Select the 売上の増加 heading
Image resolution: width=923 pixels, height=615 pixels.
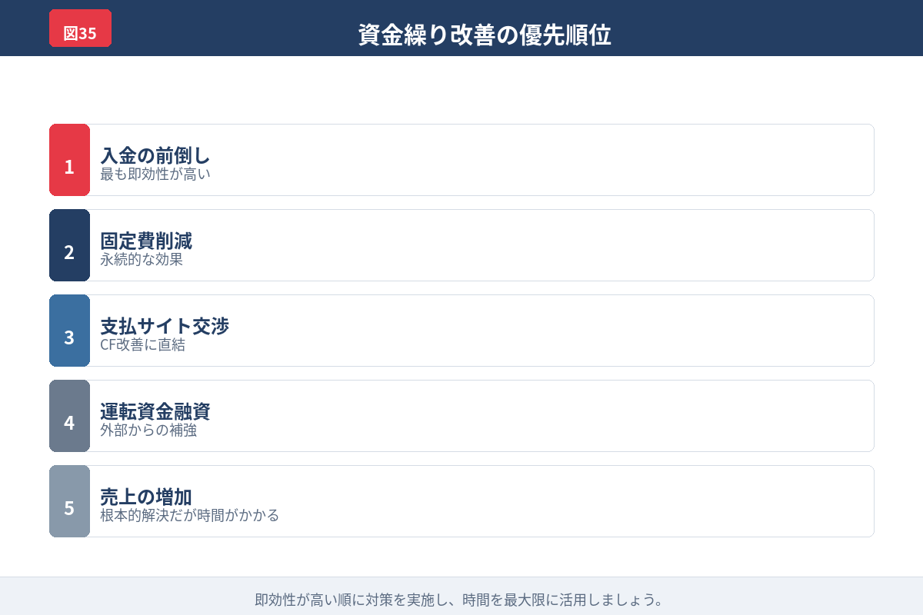[146, 497]
